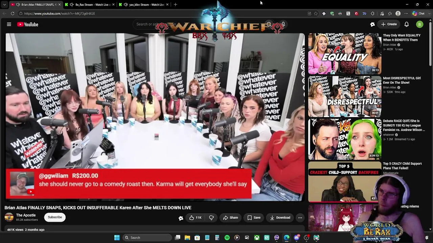Viewport: 433px width, 243px height.
Task: Expand the tab search dropdown arrow
Action: 4,5
